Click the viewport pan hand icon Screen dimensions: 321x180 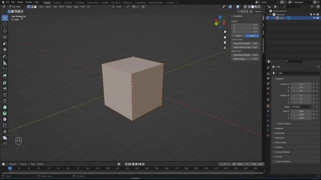tap(225, 37)
